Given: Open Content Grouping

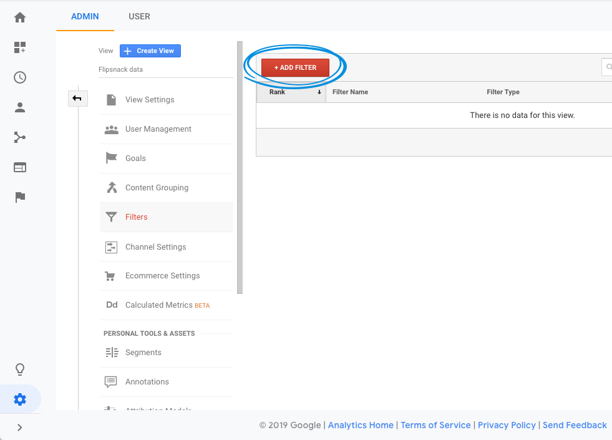Looking at the screenshot, I should click(x=167, y=187).
